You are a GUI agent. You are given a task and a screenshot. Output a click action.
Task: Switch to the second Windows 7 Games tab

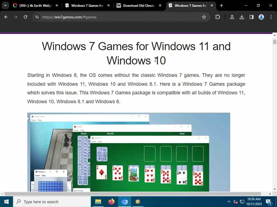coord(87,5)
